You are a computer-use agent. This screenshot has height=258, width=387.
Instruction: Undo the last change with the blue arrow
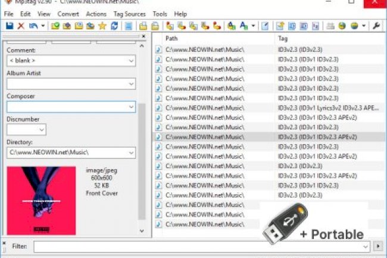coord(33,26)
